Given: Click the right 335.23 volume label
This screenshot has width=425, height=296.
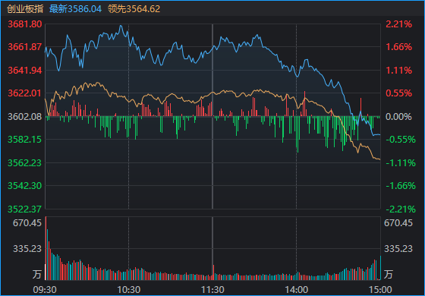Looking at the screenshot, I should click(x=398, y=249).
